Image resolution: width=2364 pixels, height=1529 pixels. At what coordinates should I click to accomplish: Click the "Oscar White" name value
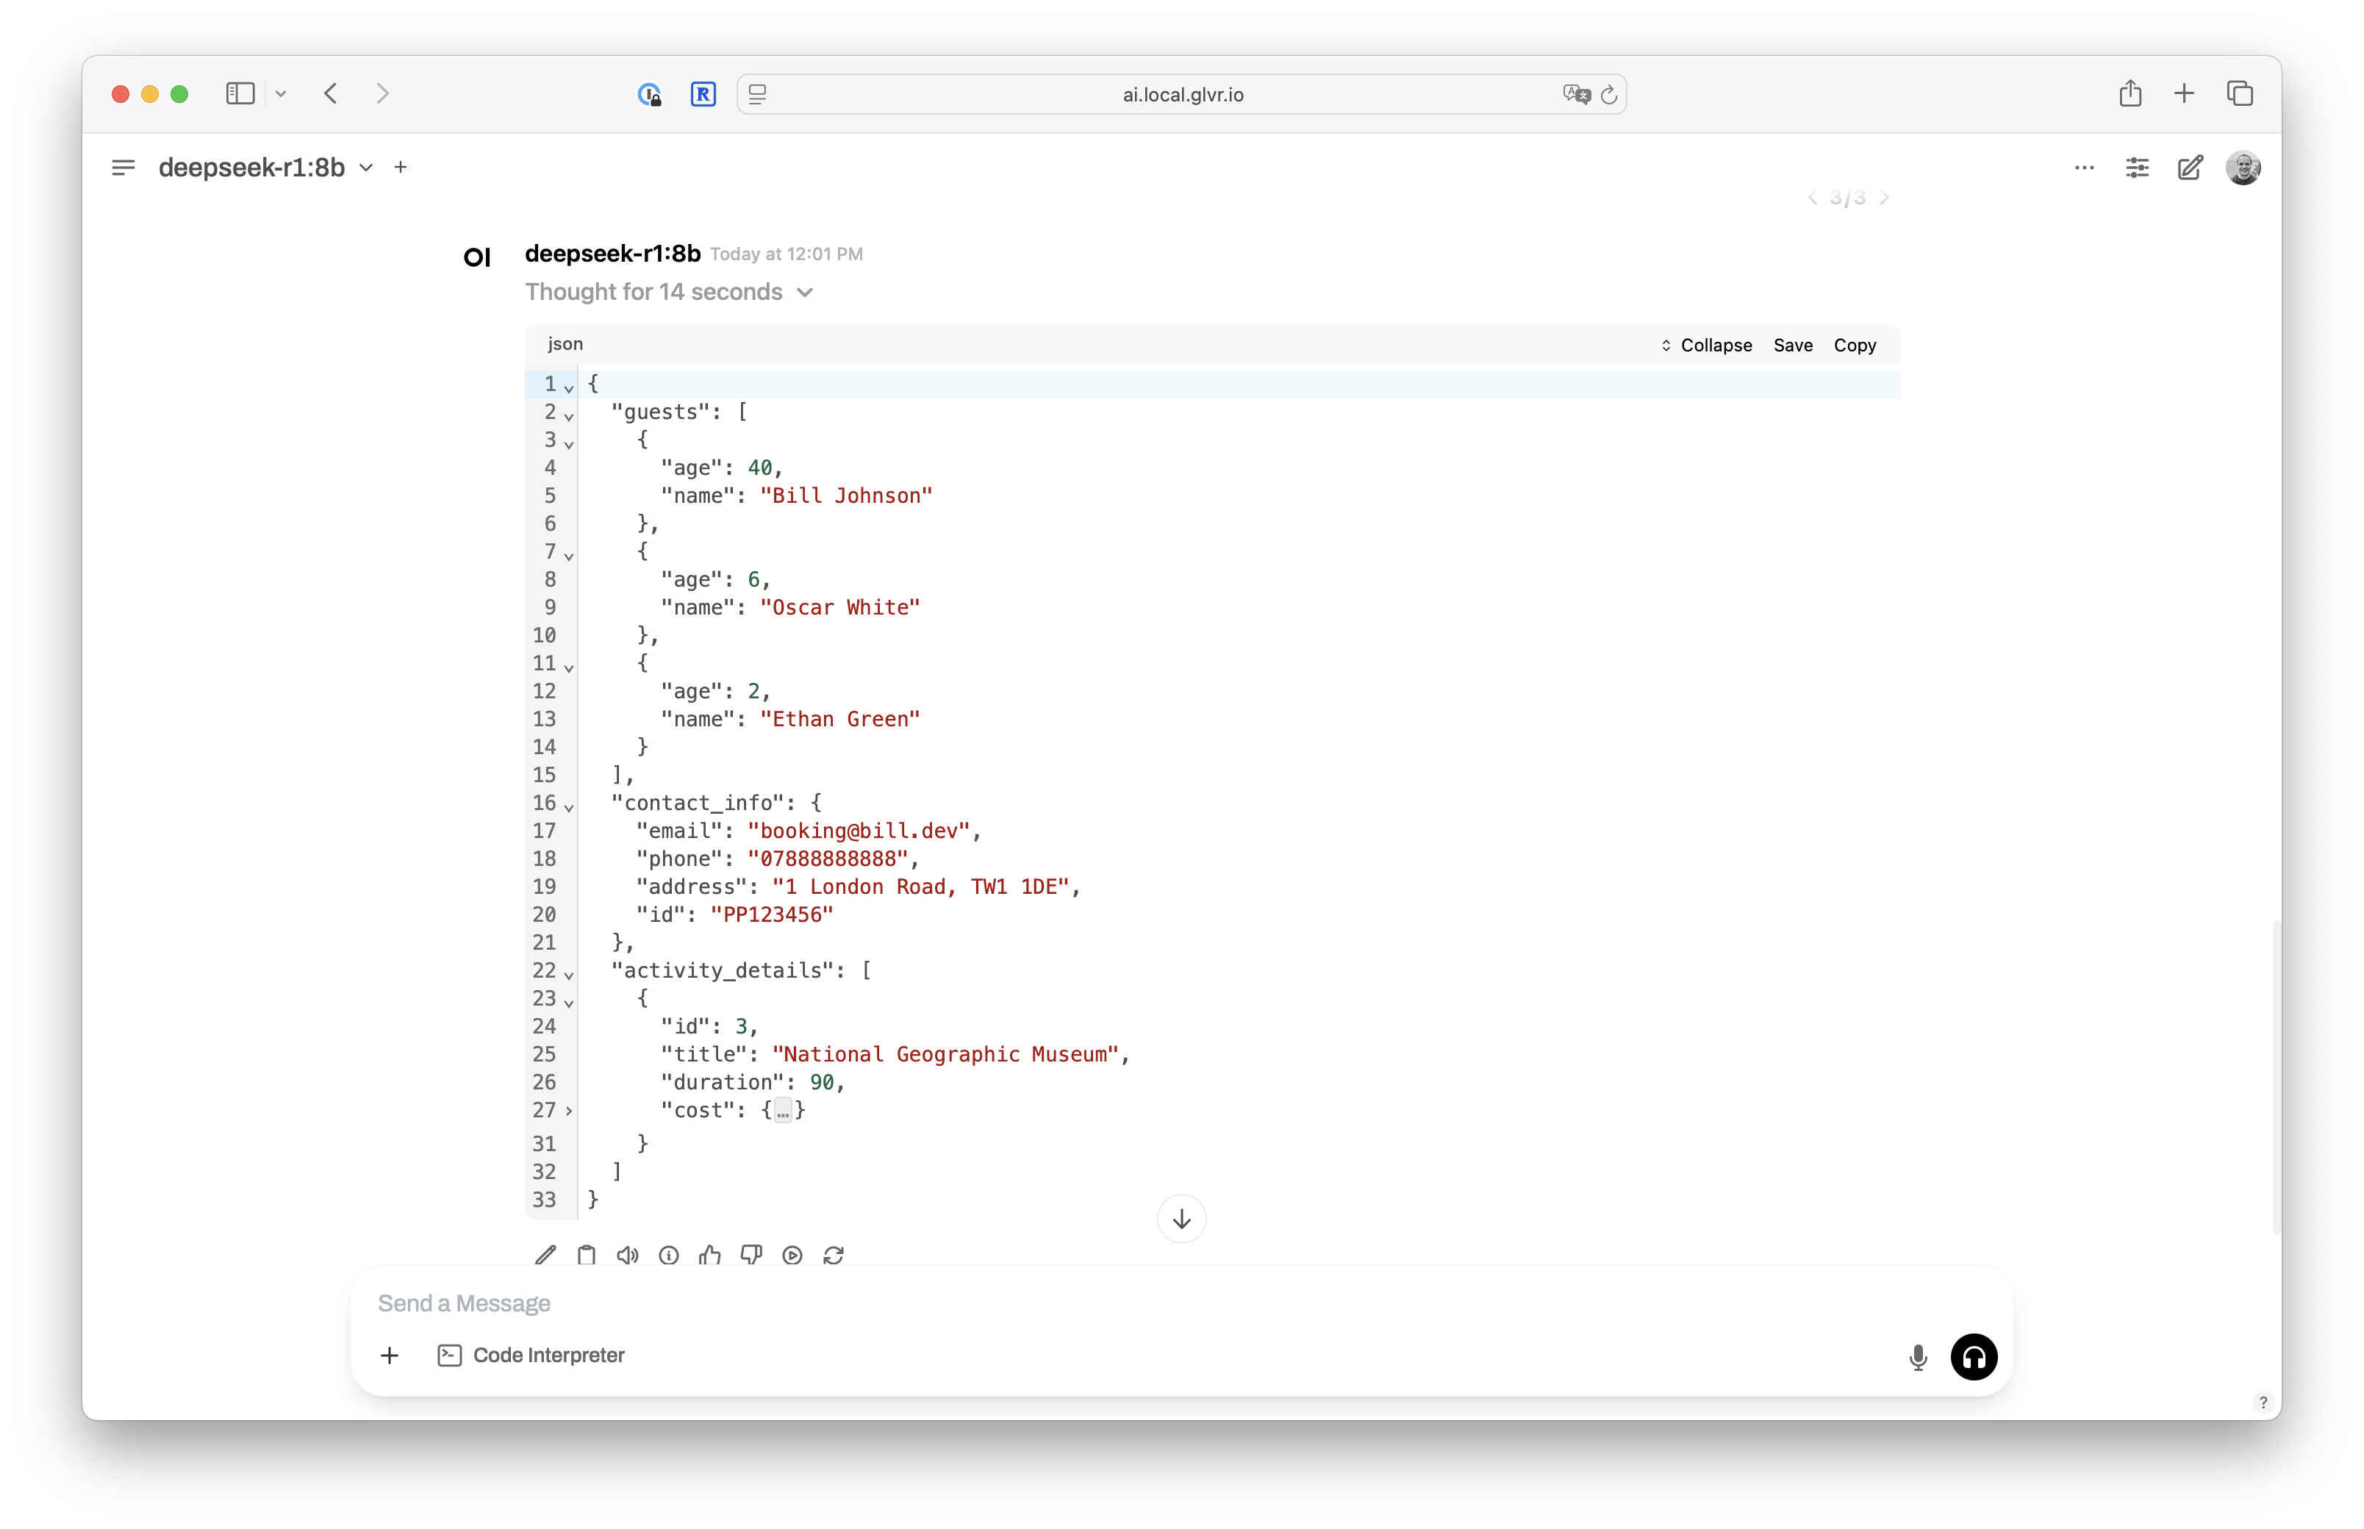tap(840, 608)
